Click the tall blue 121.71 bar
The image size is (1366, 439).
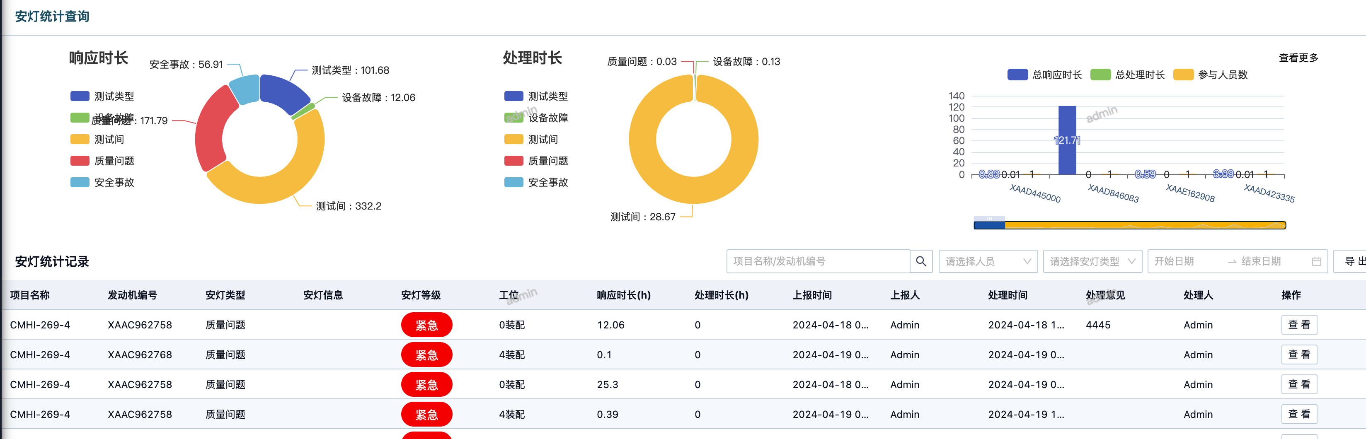tap(1067, 140)
